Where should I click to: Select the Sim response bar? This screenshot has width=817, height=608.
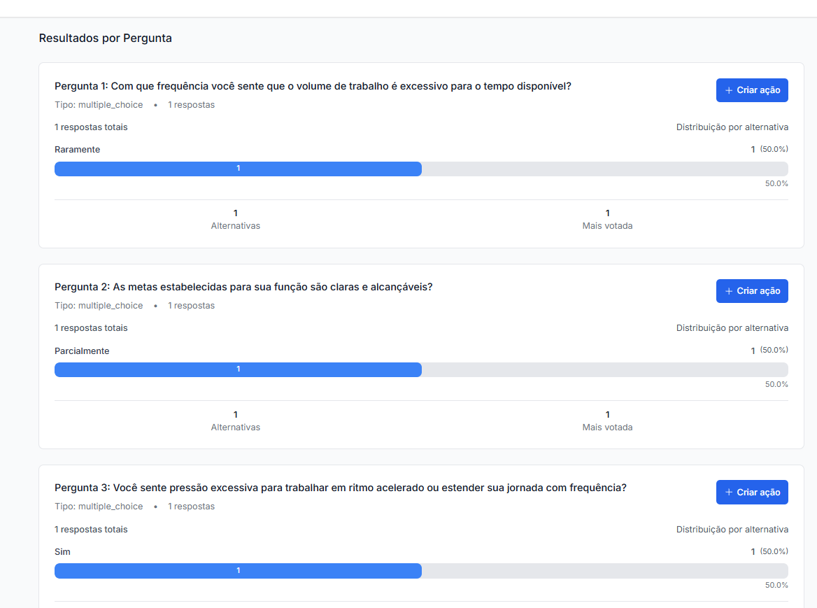click(238, 571)
